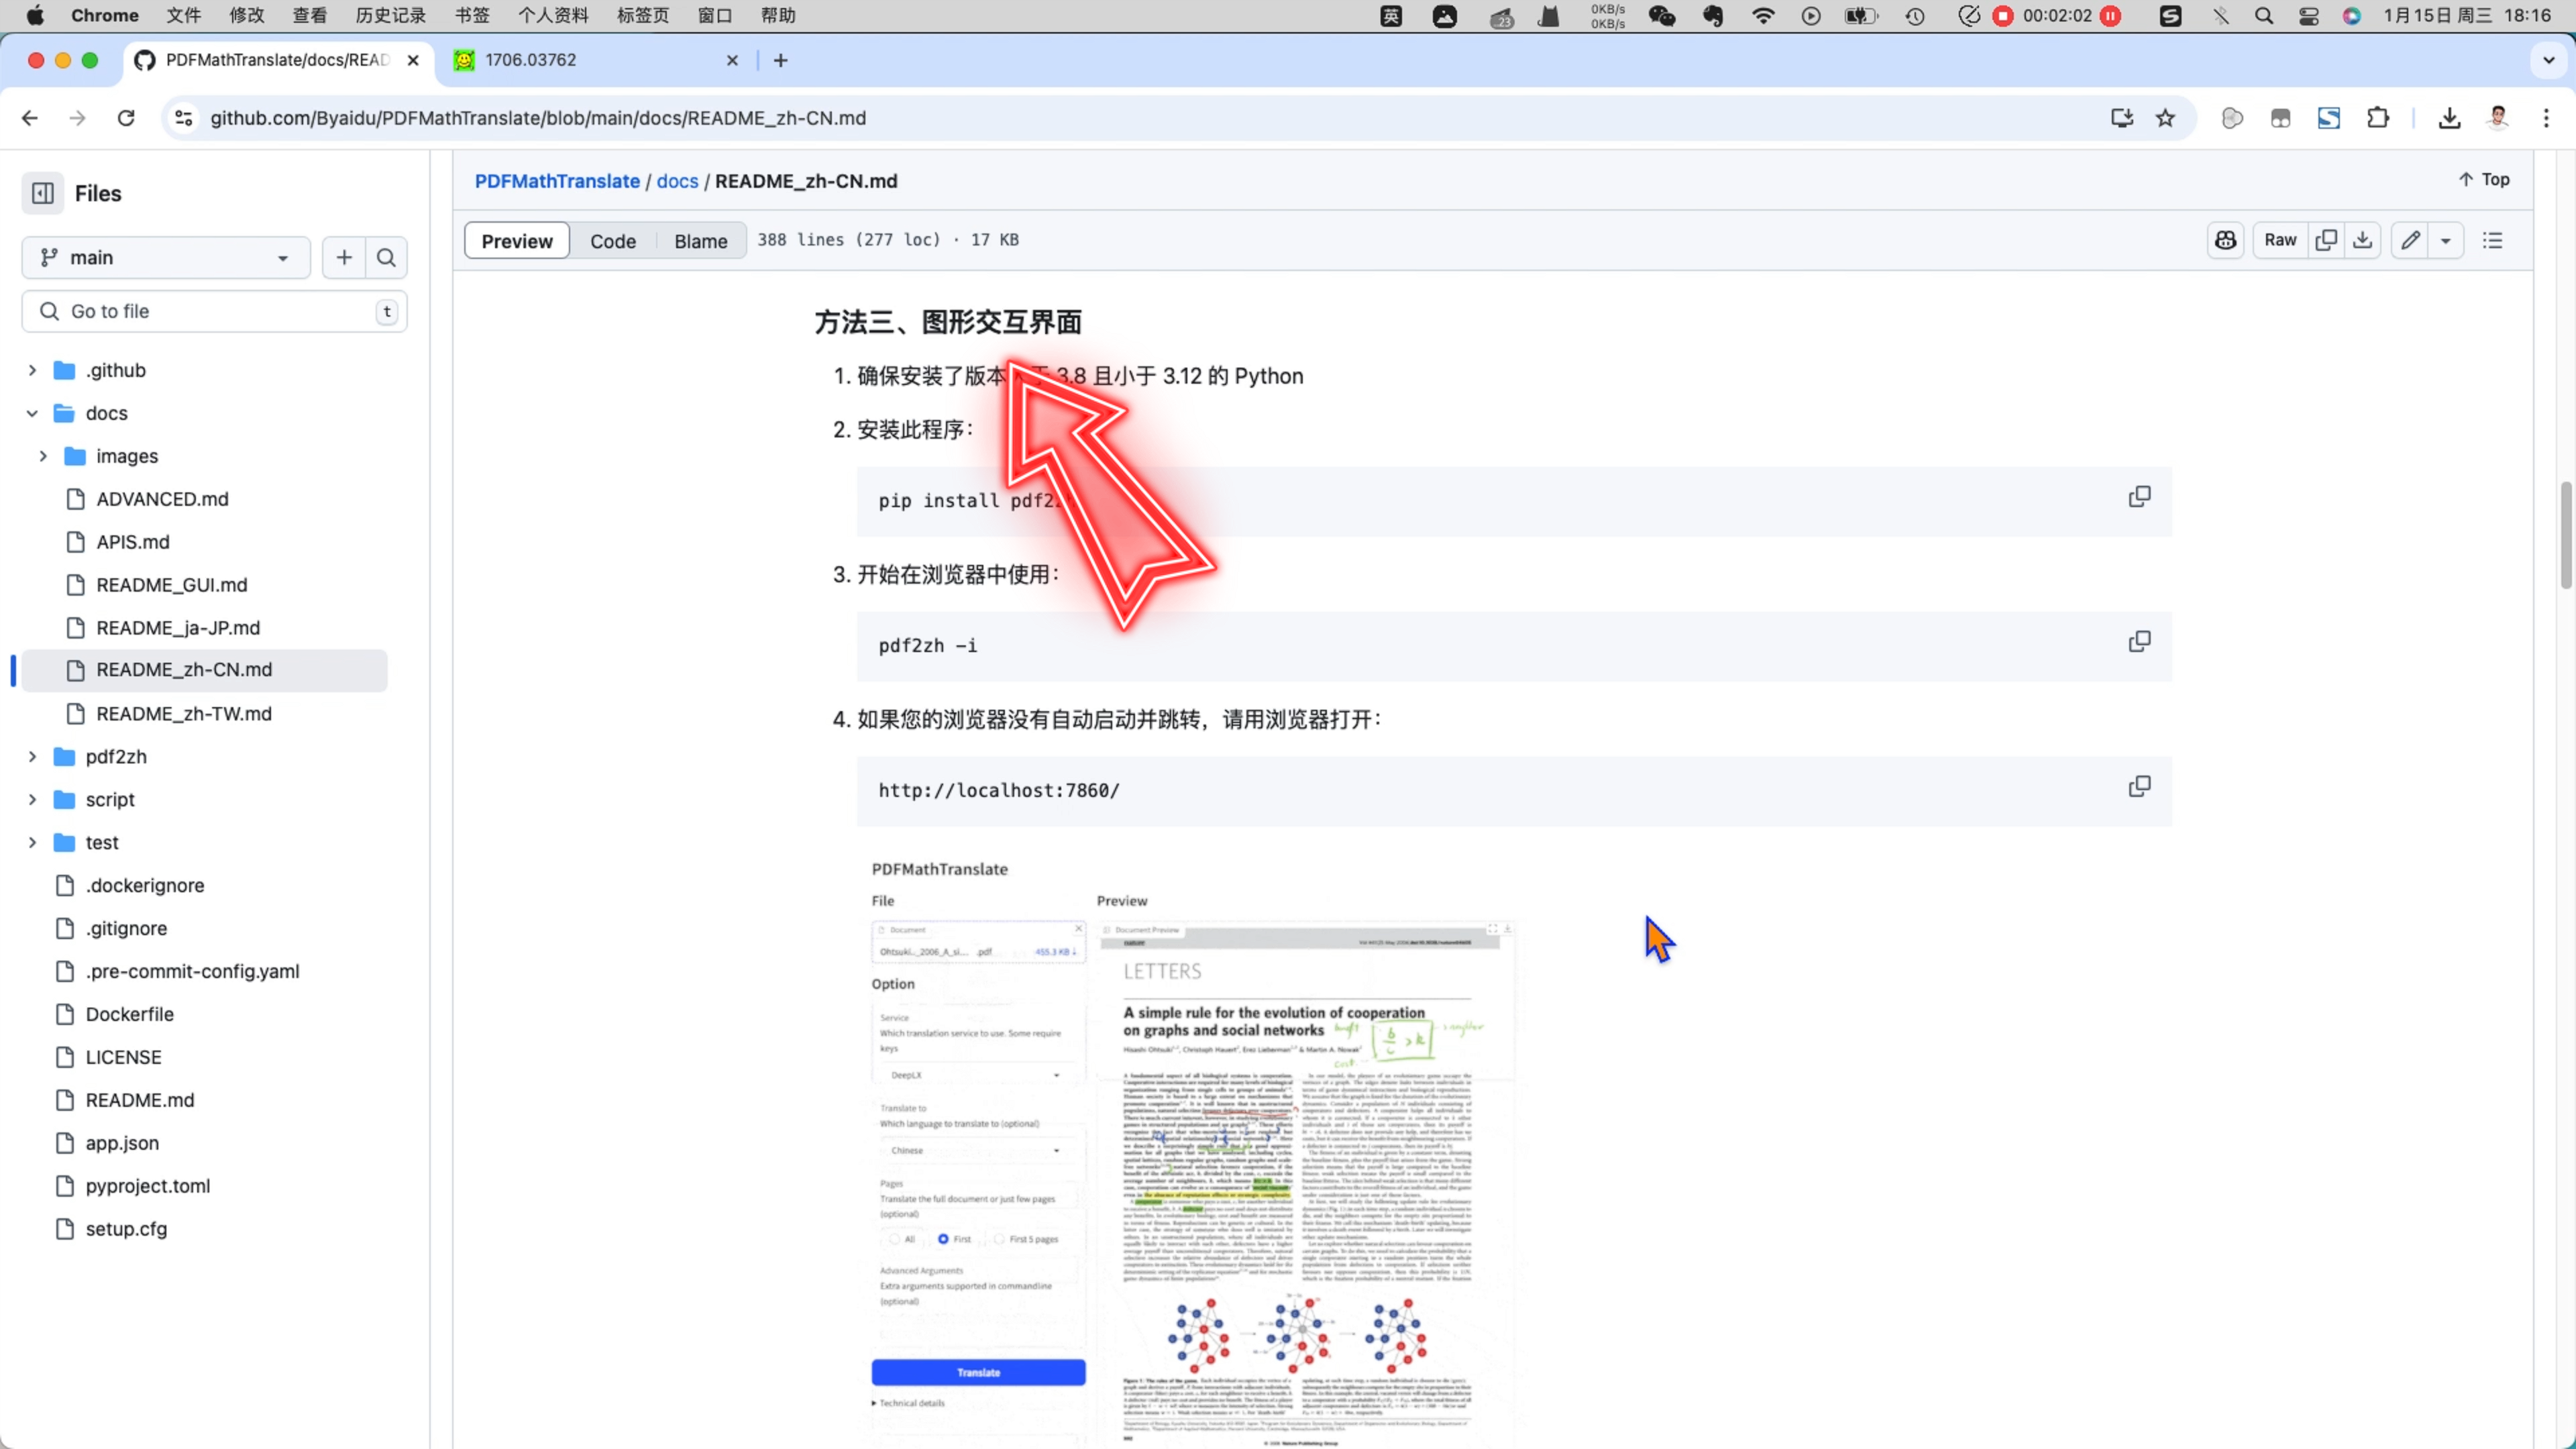Download raw file icon
The height and width of the screenshot is (1449, 2576).
pos(2362,240)
